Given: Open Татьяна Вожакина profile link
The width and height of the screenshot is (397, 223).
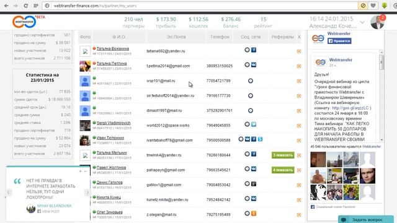Looking at the screenshot, I should [x=113, y=48].
